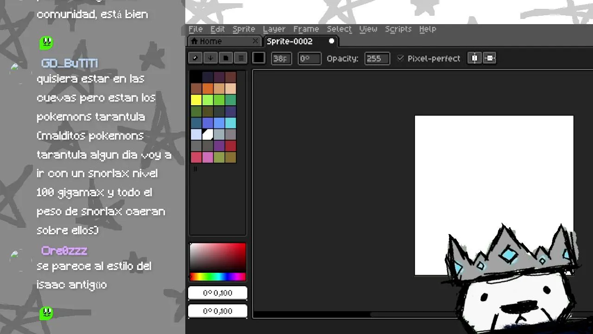Click the chat message 'se parece al estilo del'
Viewport: 593px width, 334px height.
pyautogui.click(x=94, y=266)
